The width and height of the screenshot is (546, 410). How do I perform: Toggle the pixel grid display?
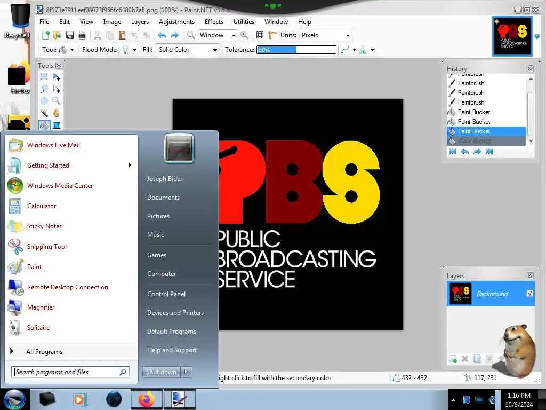(260, 35)
